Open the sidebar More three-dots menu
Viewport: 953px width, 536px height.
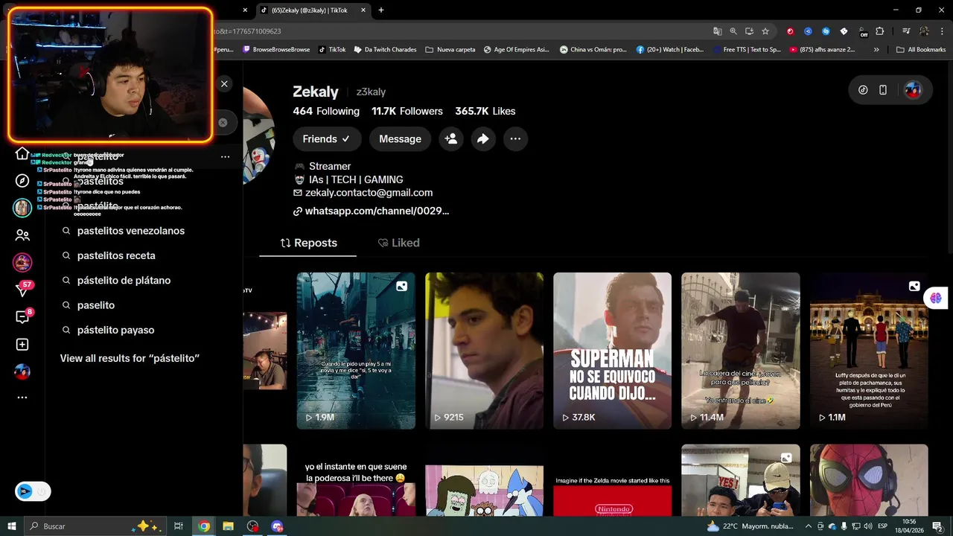[x=22, y=398]
